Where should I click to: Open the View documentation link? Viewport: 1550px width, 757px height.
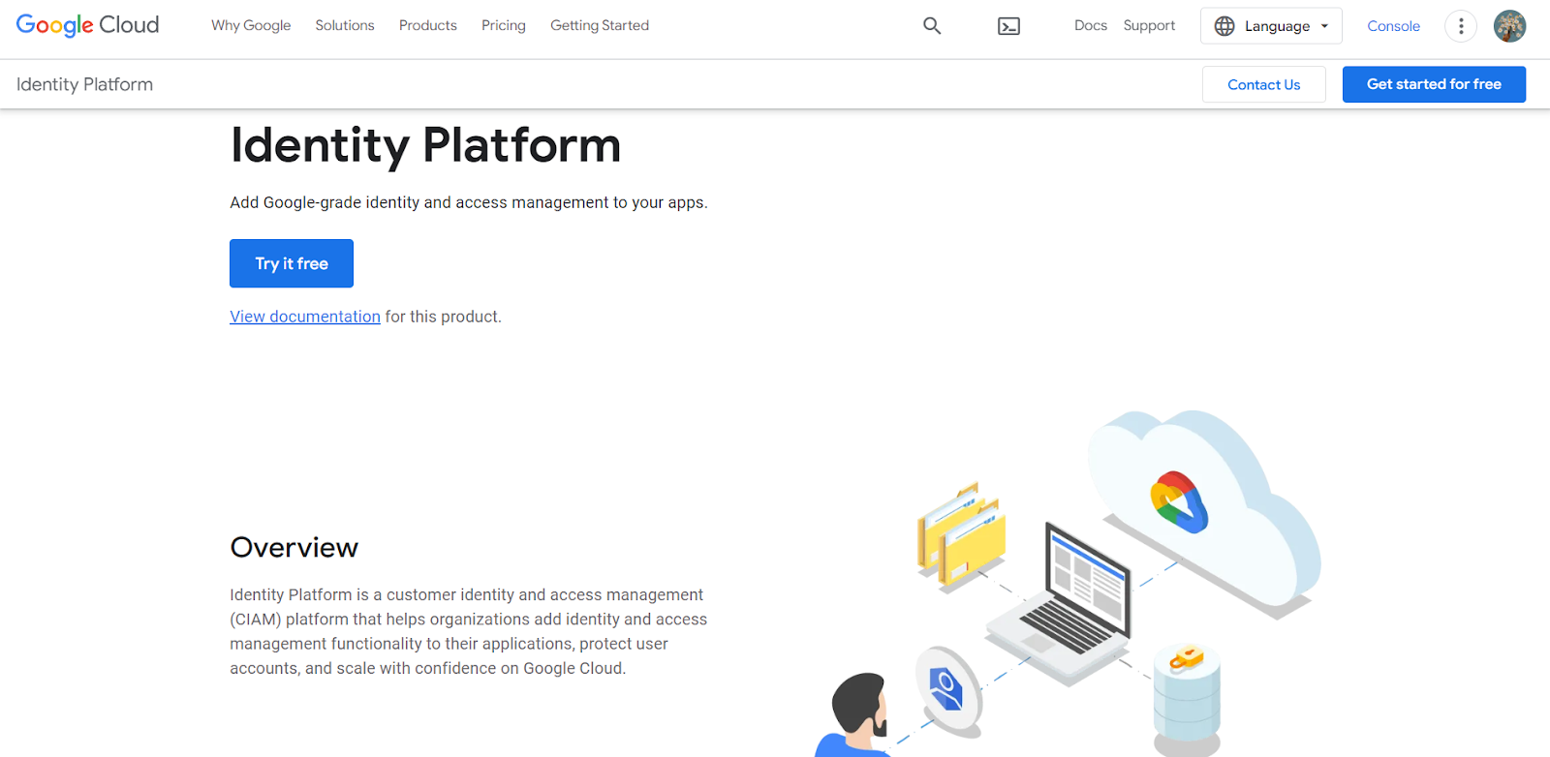[305, 317]
